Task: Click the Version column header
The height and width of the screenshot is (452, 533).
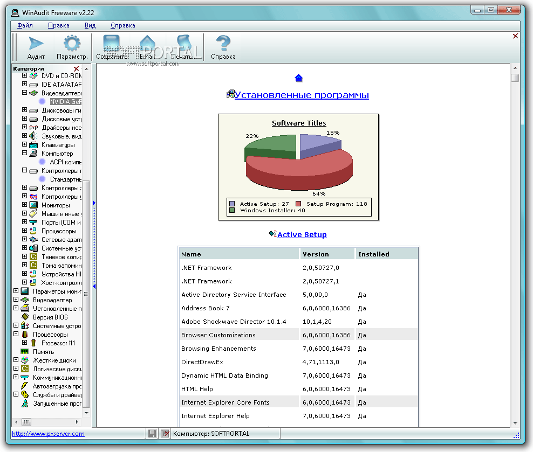Action: click(327, 254)
